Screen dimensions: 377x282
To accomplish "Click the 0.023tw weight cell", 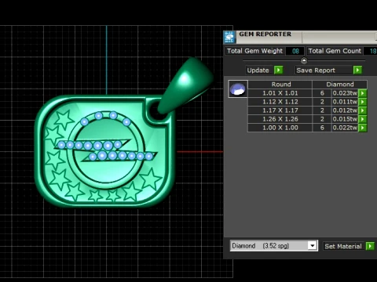I will tap(345, 93).
